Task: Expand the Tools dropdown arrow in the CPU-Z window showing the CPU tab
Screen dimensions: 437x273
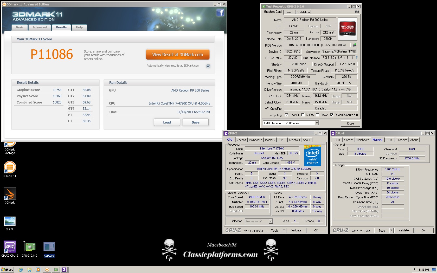Action: [x=284, y=230]
